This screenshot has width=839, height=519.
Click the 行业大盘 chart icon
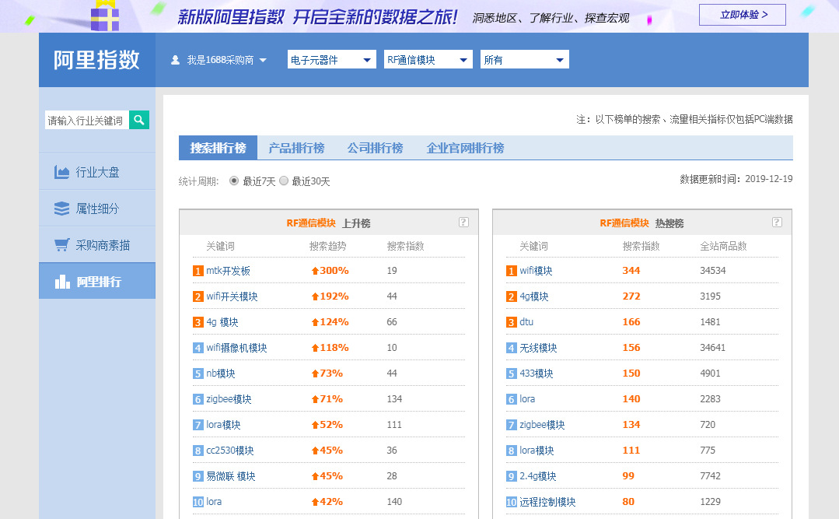(61, 172)
